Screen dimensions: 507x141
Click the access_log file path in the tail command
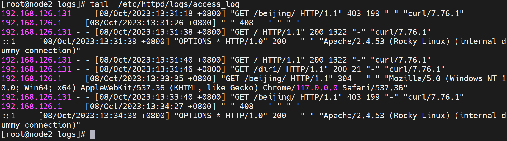179,4
